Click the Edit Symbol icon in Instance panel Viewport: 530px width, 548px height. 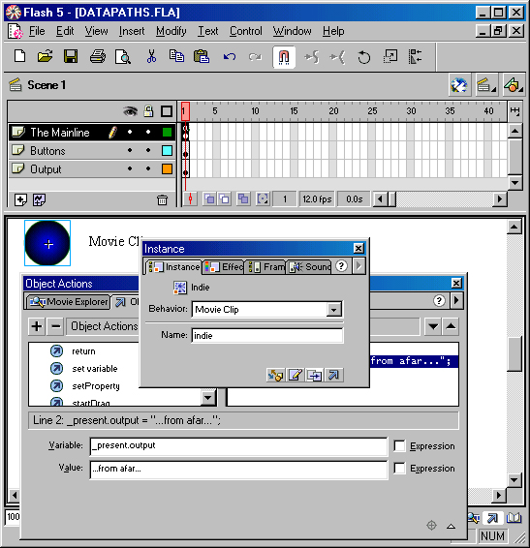click(x=295, y=375)
